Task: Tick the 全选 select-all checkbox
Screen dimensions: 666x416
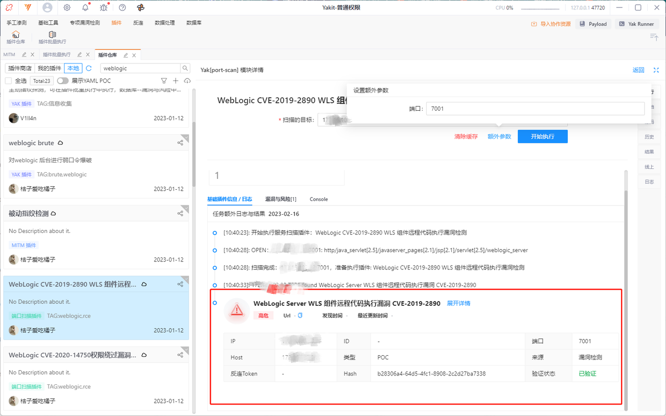Action: click(8, 81)
